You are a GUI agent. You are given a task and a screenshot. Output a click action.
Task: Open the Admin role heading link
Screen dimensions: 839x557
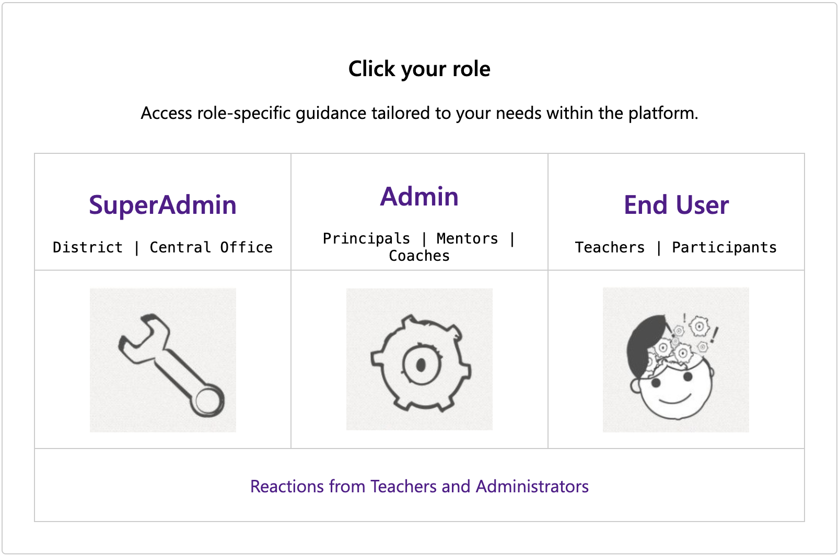[419, 197]
